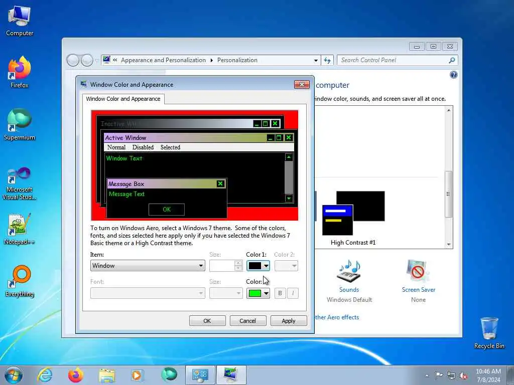Screen dimensions: 514x385
Task: Open the disabled Color 2 dropdown
Action: pos(286,266)
